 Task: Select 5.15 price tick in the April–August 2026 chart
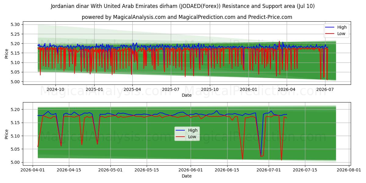15,123
